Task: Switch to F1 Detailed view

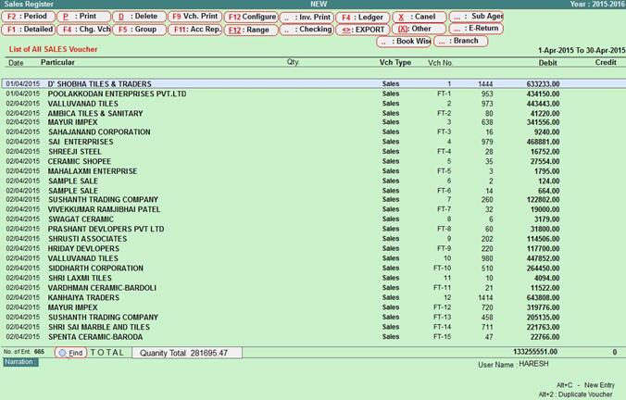Action: (x=28, y=30)
